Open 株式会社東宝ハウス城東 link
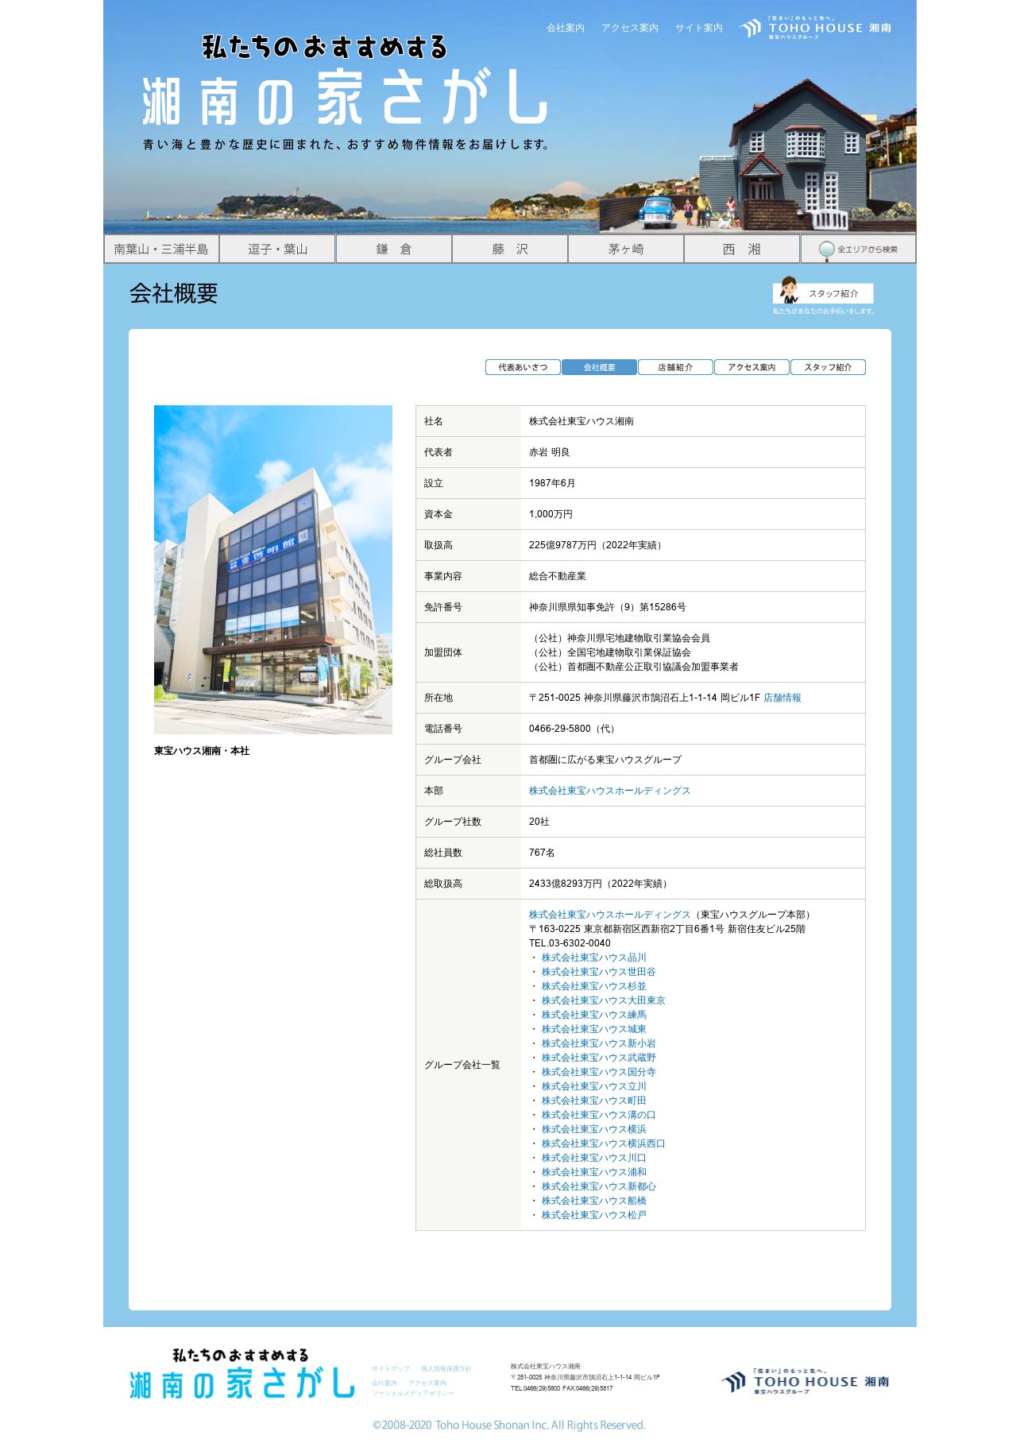Image resolution: width=1020 pixels, height=1451 pixels. point(593,1029)
